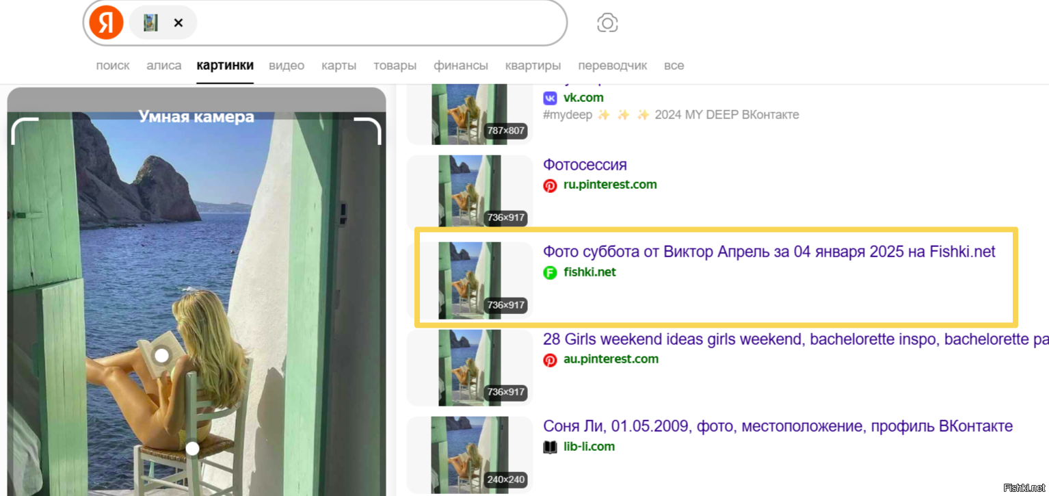Open the Yandex home logo
The width and height of the screenshot is (1049, 496).
106,23
